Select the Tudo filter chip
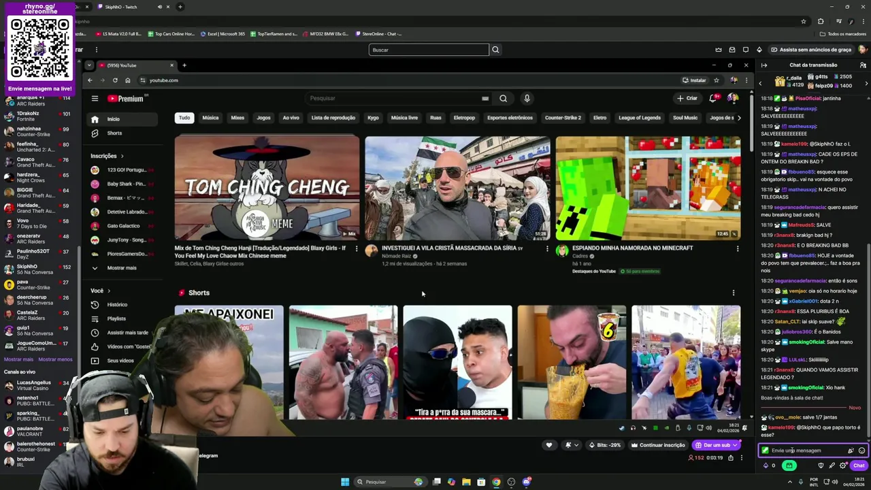 point(184,118)
